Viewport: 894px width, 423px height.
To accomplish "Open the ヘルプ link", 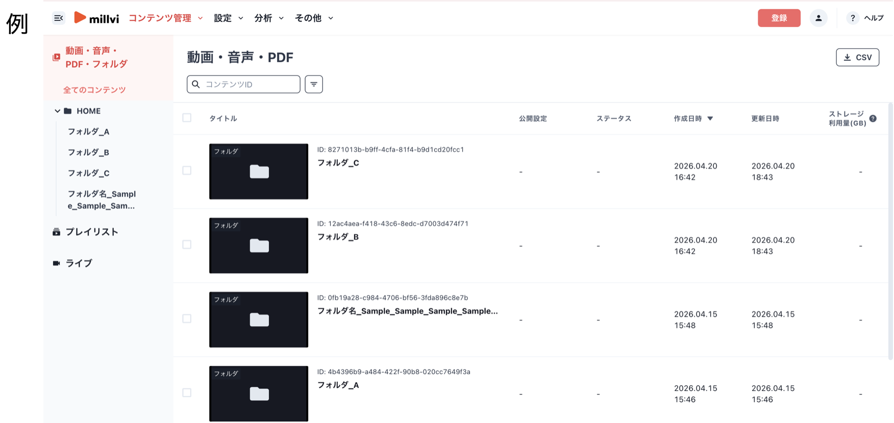I will coord(874,18).
